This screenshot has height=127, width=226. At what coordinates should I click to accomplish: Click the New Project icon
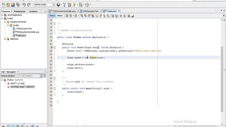[8, 5]
